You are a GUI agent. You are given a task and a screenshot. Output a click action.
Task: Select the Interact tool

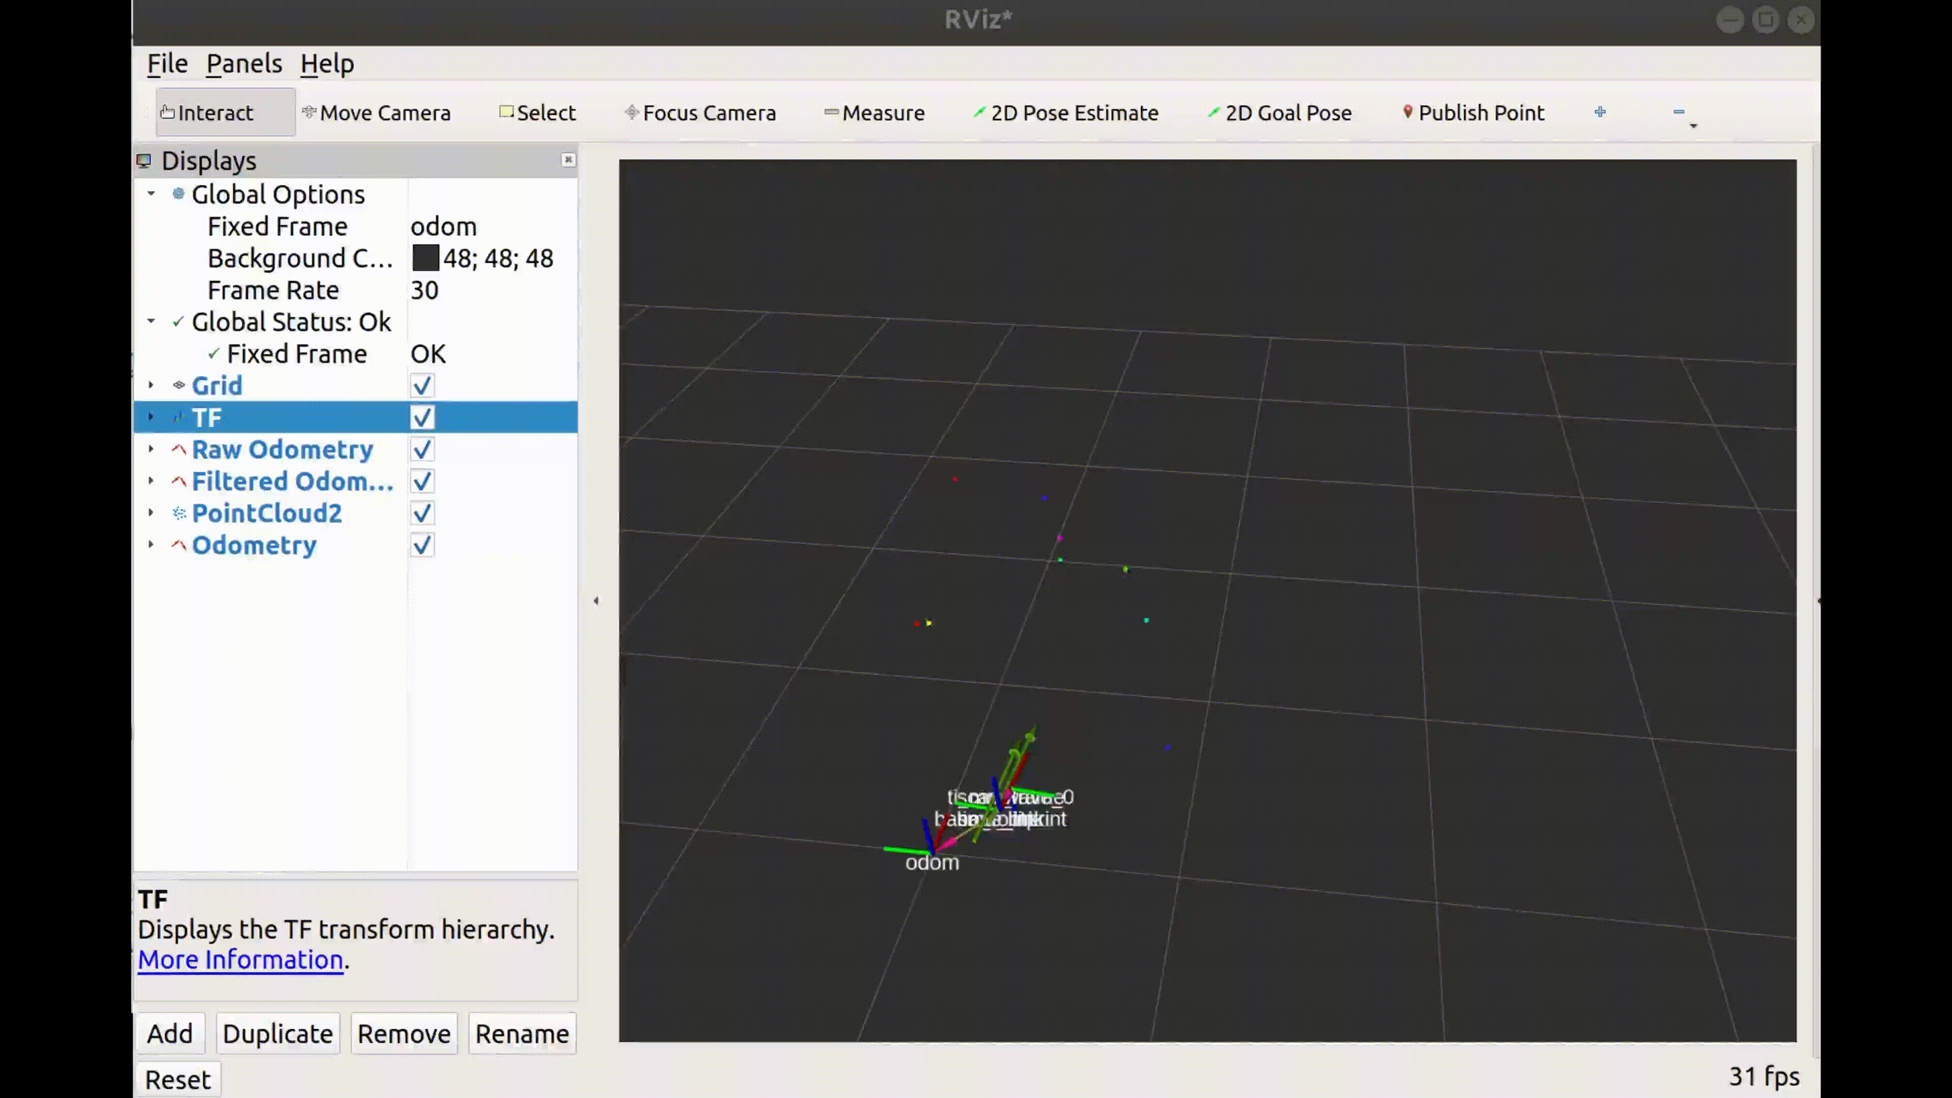click(207, 113)
